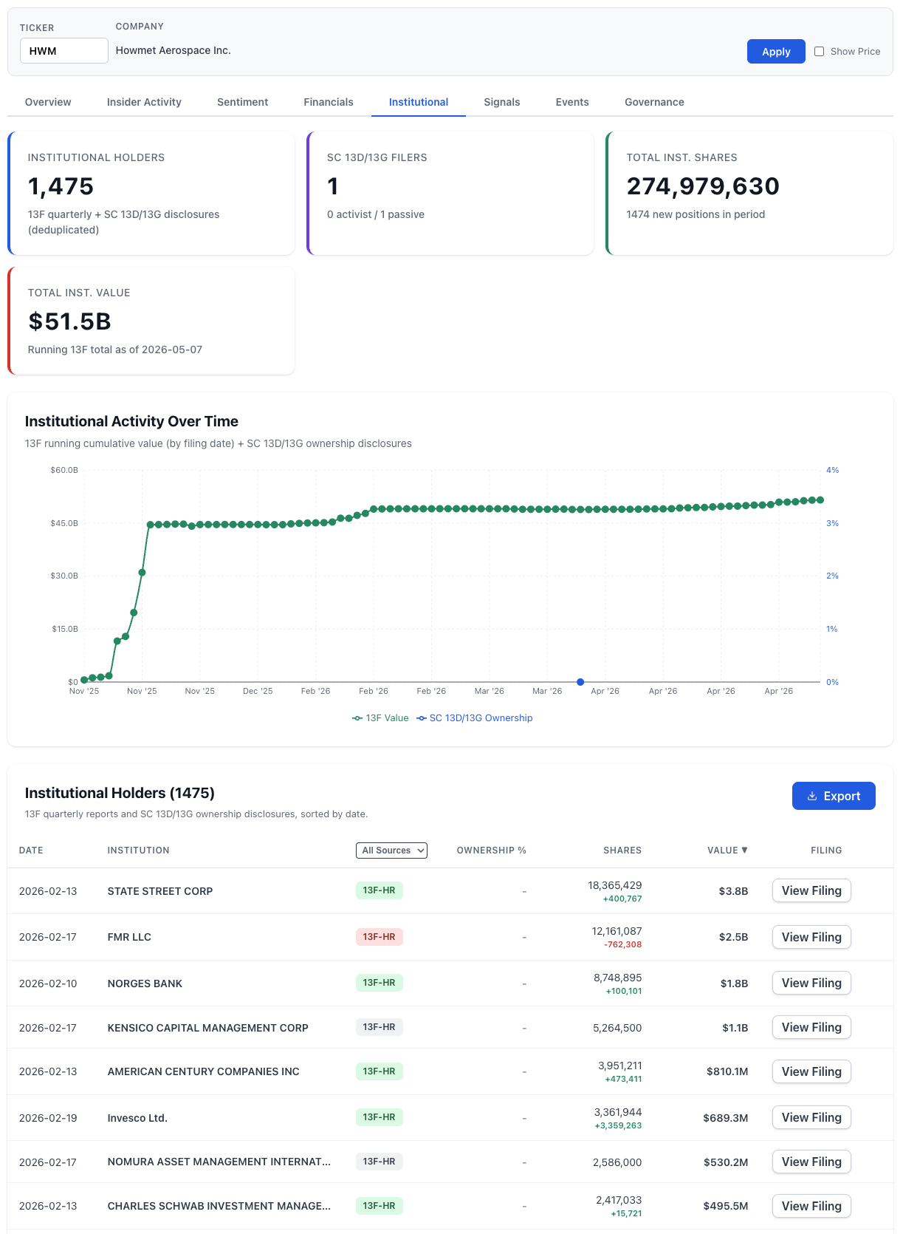Click the download icon in Export button

coord(811,796)
